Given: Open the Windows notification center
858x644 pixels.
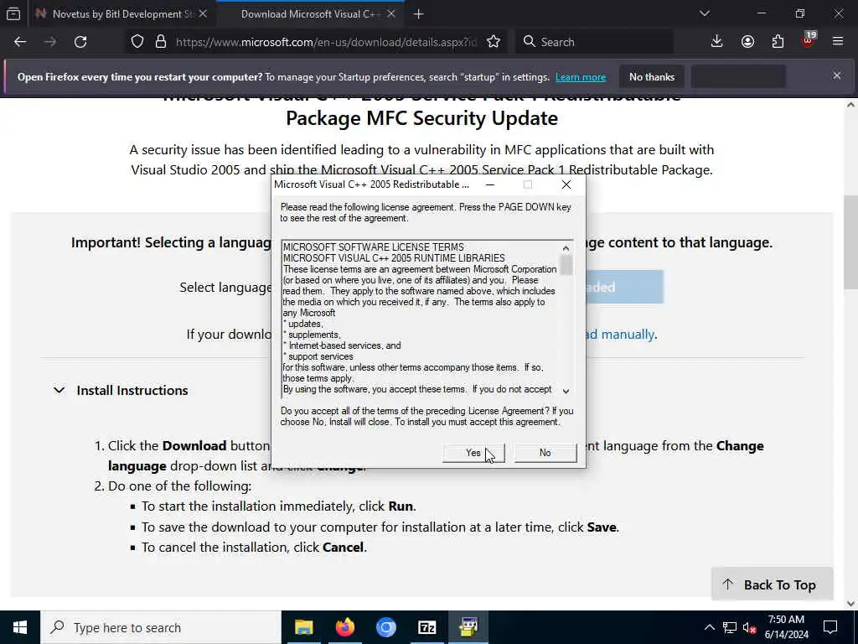Looking at the screenshot, I should coord(830,627).
